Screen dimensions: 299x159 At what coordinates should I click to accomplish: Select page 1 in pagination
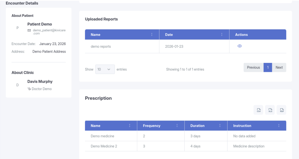(268, 68)
